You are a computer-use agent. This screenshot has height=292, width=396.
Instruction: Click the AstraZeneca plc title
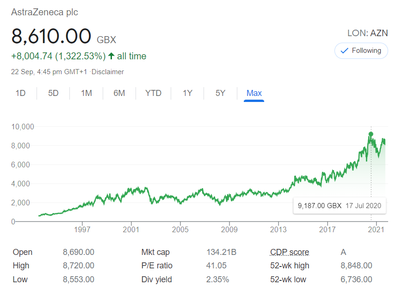44,12
